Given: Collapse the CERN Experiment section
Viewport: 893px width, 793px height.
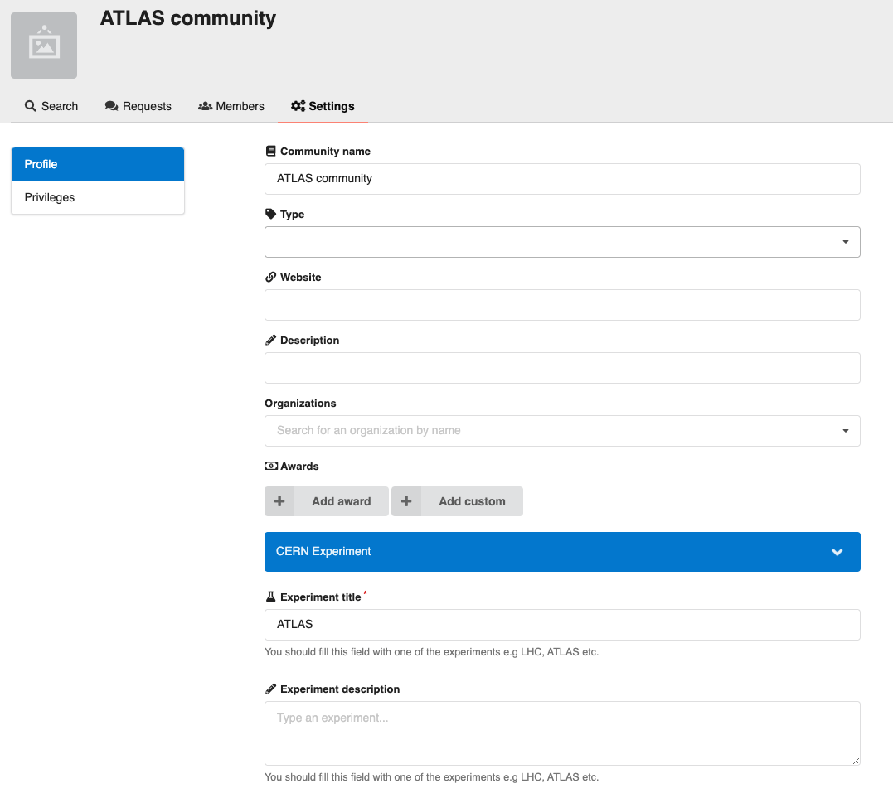Looking at the screenshot, I should pyautogui.click(x=562, y=552).
